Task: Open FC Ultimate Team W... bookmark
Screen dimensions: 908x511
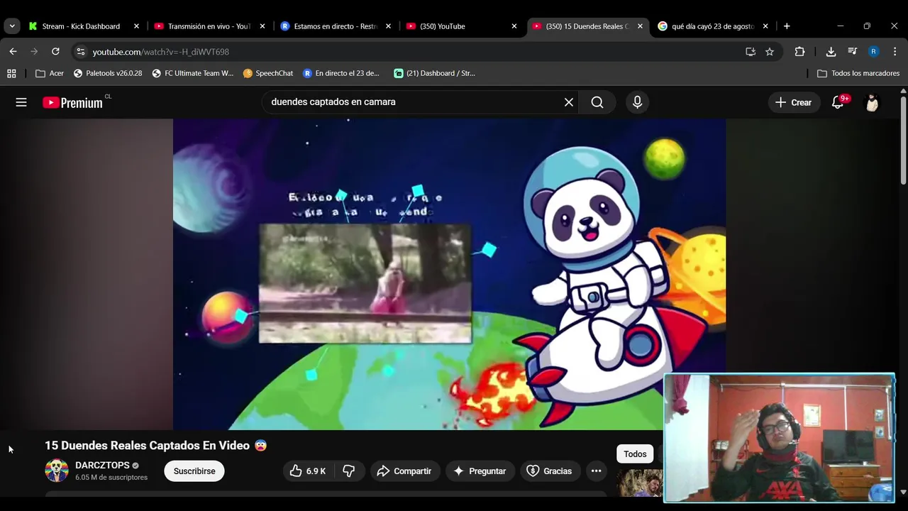Action: tap(192, 73)
